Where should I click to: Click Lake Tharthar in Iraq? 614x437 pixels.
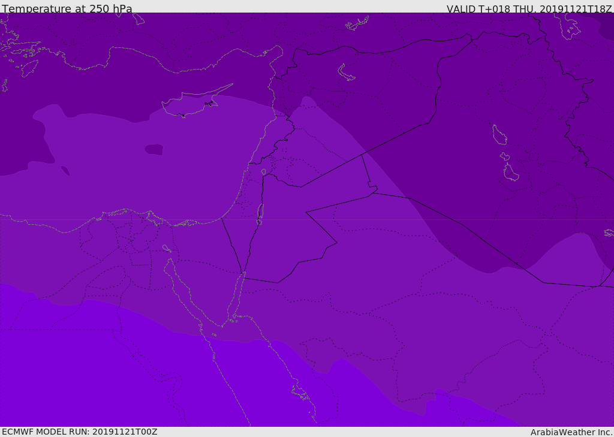tap(499, 135)
